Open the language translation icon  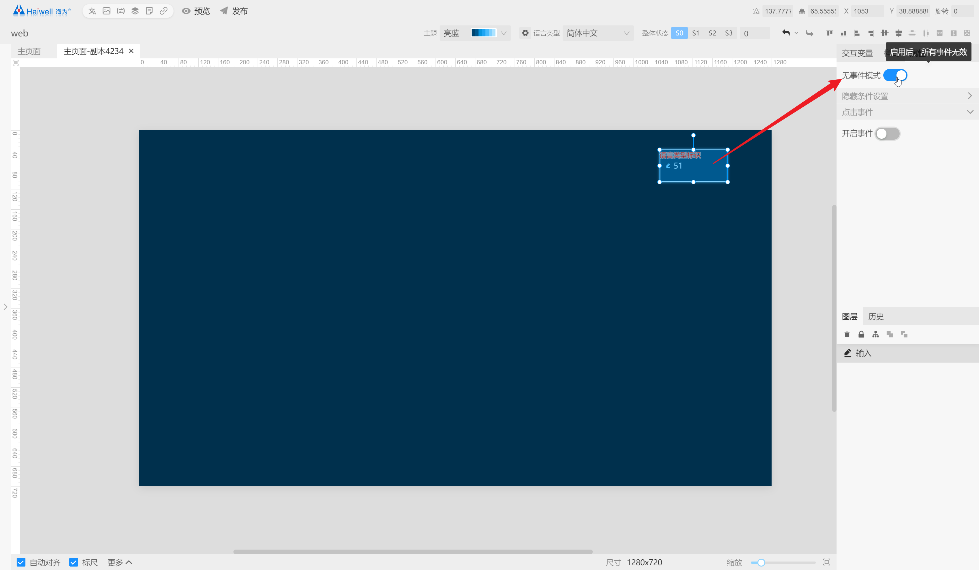pyautogui.click(x=92, y=11)
